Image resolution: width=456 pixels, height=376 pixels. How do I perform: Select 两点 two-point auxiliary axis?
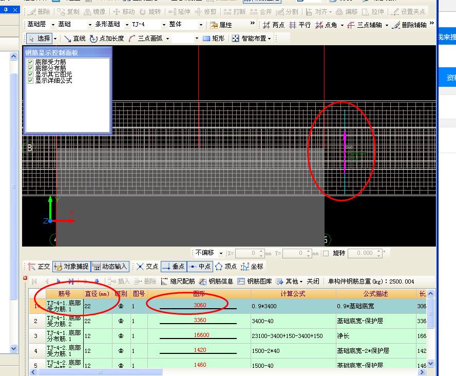click(x=274, y=25)
